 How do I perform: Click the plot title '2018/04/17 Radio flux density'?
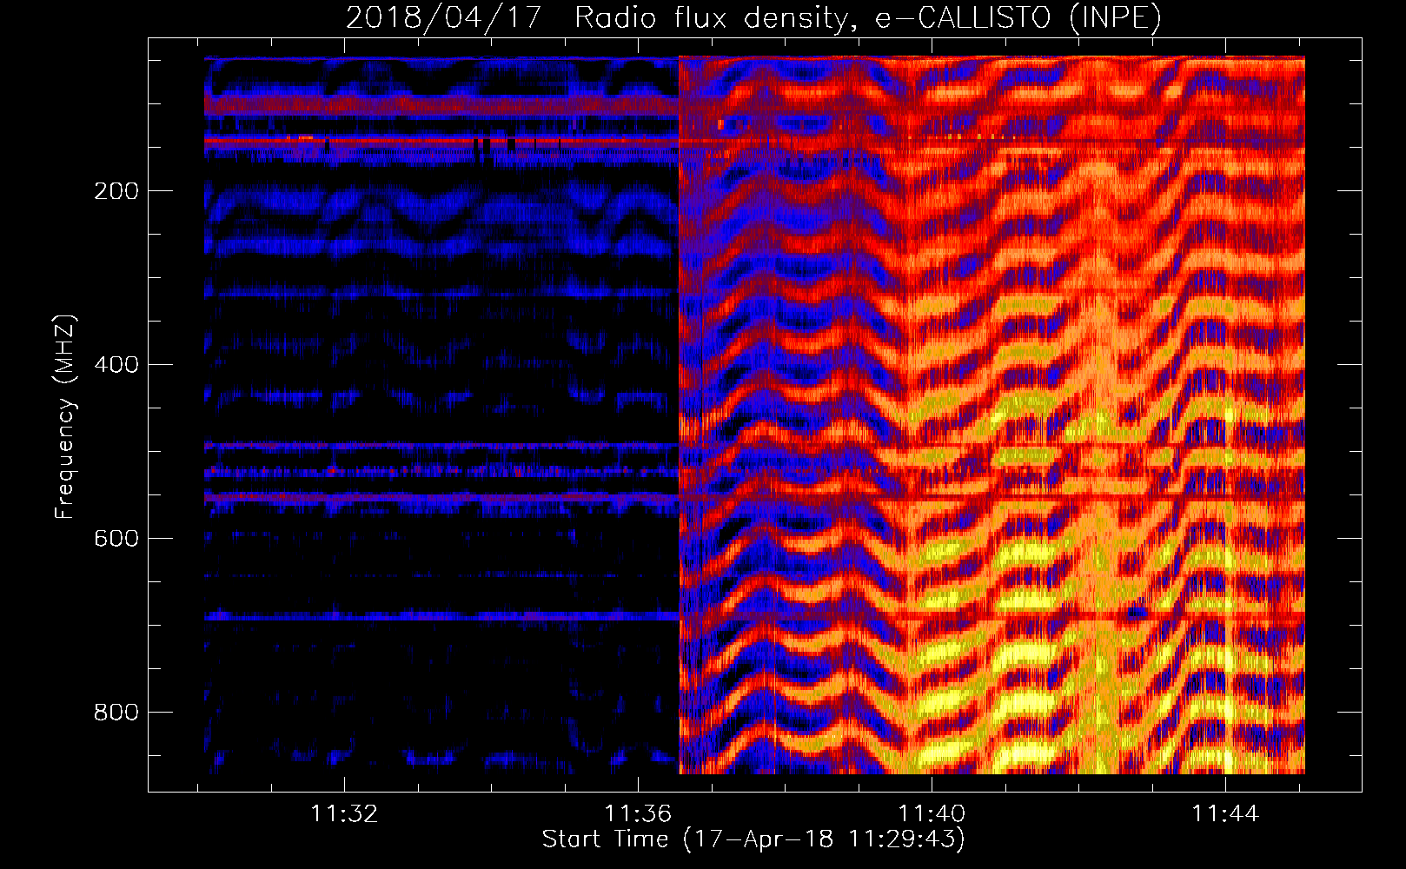(753, 17)
